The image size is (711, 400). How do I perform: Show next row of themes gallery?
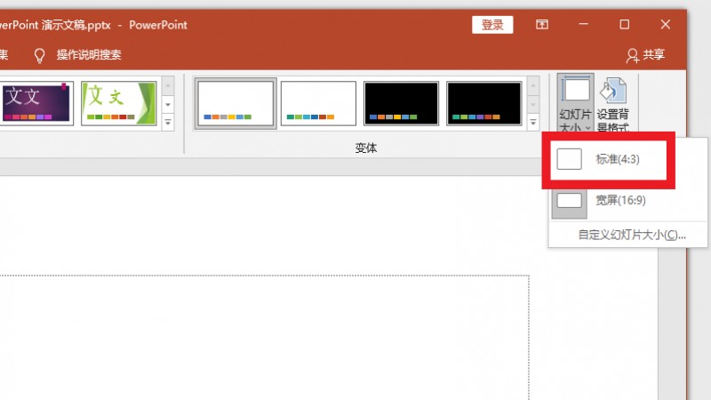[x=168, y=104]
